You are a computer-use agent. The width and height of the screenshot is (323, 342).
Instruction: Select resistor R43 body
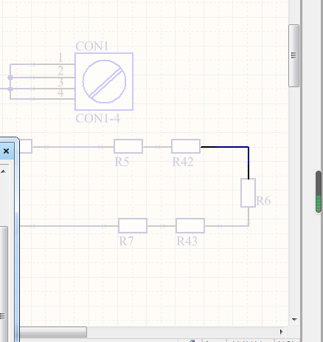tap(190, 225)
